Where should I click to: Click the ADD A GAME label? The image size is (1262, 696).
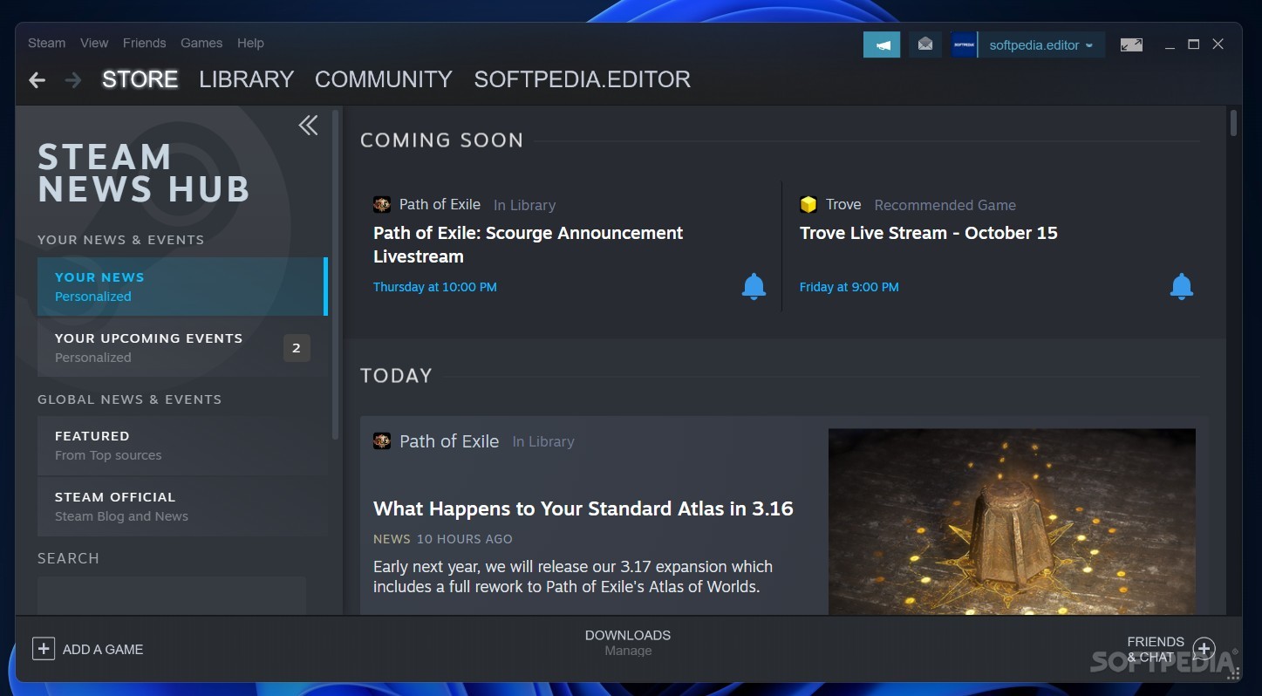coord(103,649)
